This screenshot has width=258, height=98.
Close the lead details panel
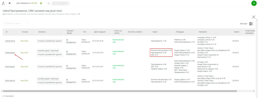click(x=254, y=17)
